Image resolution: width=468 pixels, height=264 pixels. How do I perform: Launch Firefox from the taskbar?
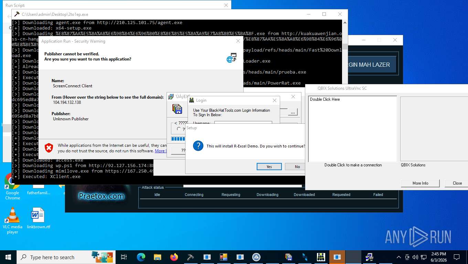(x=174, y=257)
